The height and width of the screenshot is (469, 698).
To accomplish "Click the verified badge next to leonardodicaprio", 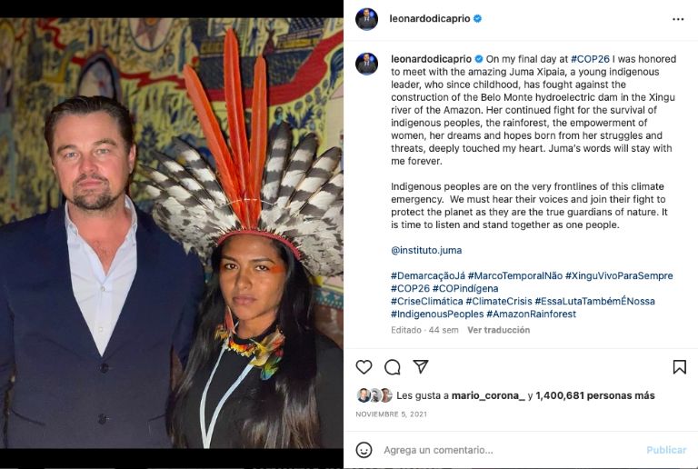I will pos(477,18).
